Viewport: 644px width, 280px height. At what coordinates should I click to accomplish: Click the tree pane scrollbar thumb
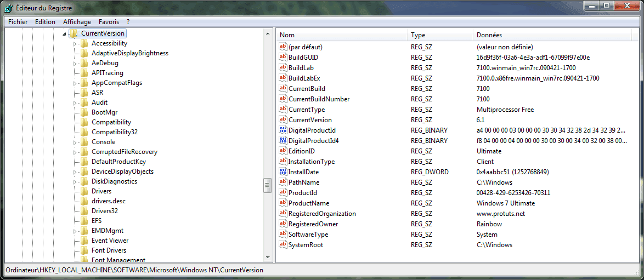(x=267, y=186)
